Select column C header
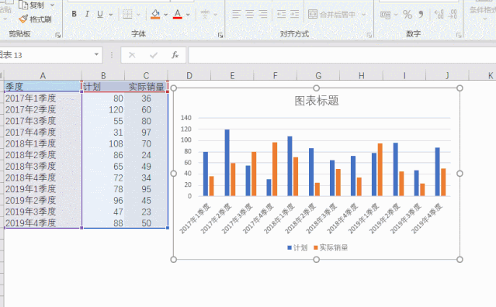This screenshot has width=496, height=307. pos(146,75)
